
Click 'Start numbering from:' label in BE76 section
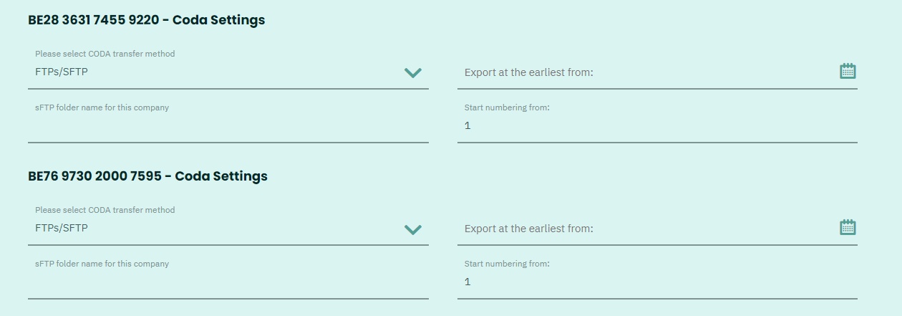click(x=507, y=264)
